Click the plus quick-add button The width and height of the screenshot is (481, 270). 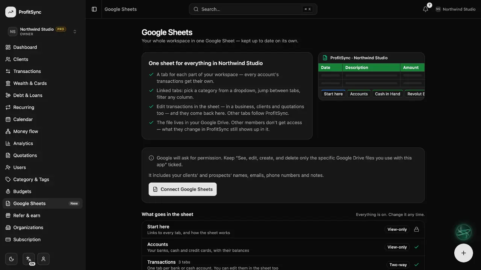click(463, 253)
